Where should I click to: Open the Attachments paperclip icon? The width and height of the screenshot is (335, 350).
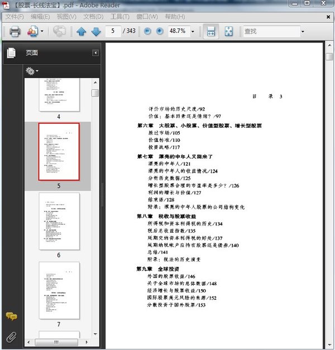11,337
